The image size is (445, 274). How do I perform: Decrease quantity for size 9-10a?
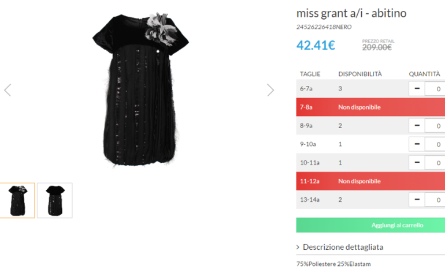coord(417,144)
